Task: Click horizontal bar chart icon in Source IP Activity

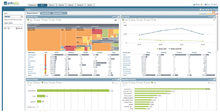Action: (x=113, y=83)
